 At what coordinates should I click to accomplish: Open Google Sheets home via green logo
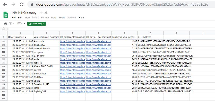6,15
